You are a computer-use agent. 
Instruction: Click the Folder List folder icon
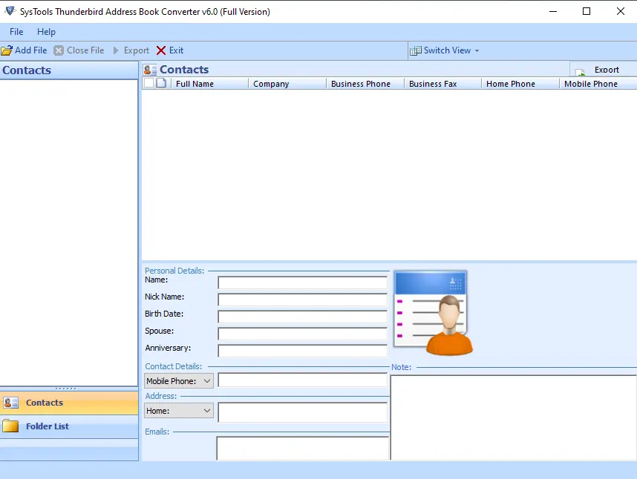[x=10, y=426]
